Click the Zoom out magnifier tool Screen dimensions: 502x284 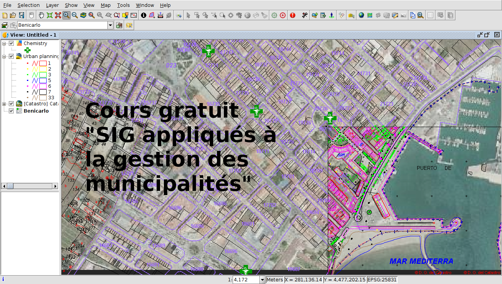tap(75, 15)
